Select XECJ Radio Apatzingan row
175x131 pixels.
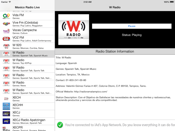[27, 121]
